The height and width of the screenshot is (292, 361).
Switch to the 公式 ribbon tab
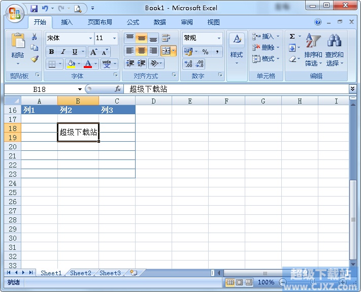[133, 22]
